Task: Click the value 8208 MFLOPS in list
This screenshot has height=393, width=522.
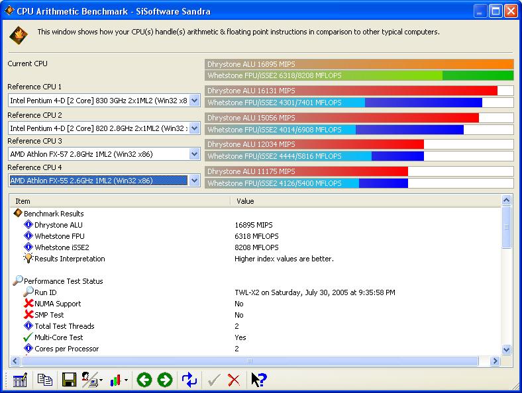Action: click(x=256, y=247)
